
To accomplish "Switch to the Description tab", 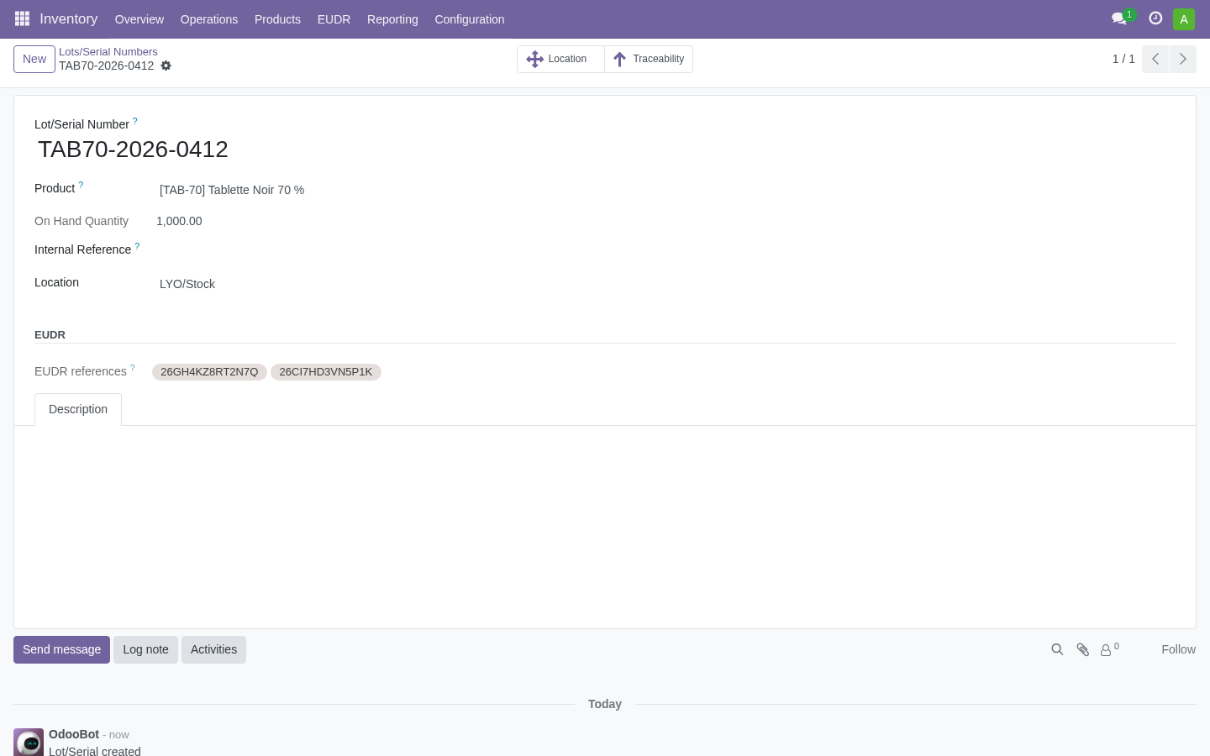I will coord(78,409).
